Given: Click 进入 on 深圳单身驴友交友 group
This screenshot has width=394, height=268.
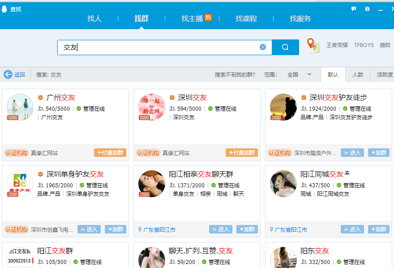Looking at the screenshot, I should pos(89,229).
